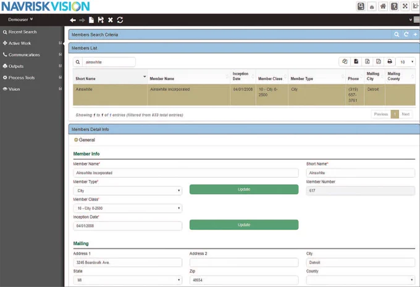
Task: Click the search icon in Members Search Criteria header
Action: [x=397, y=35]
